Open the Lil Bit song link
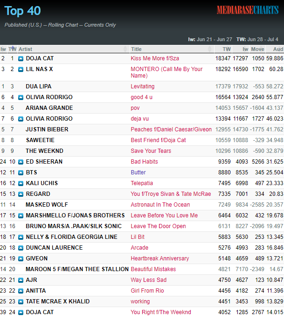 tap(138, 237)
